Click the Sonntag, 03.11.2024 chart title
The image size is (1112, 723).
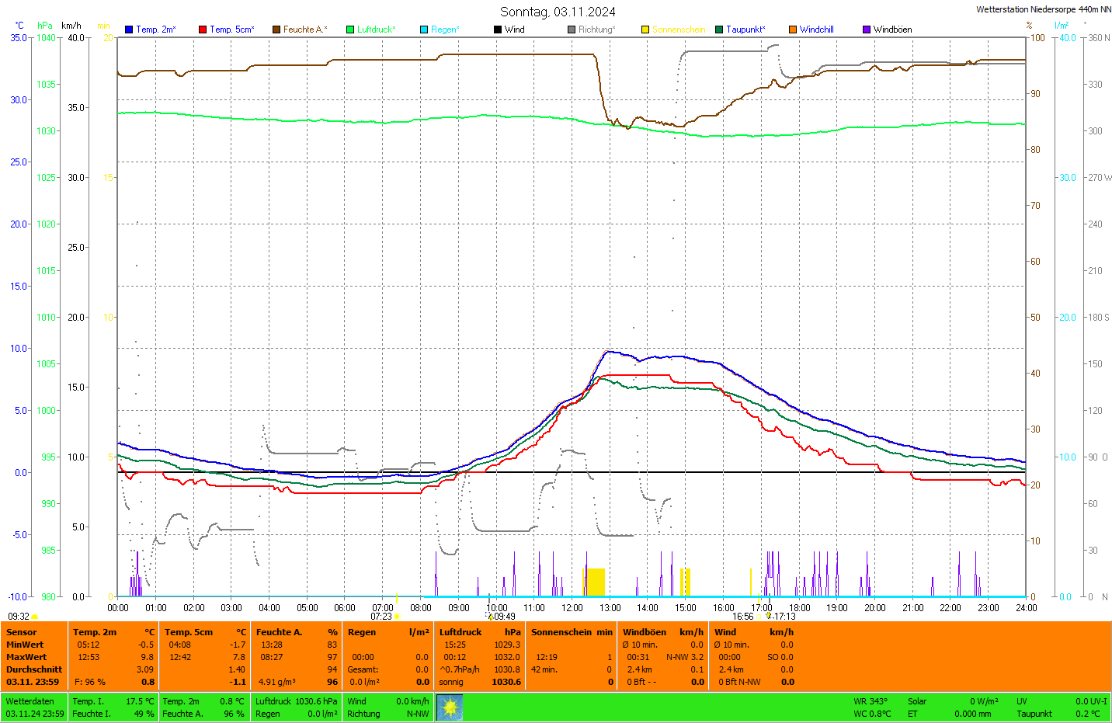coord(558,12)
